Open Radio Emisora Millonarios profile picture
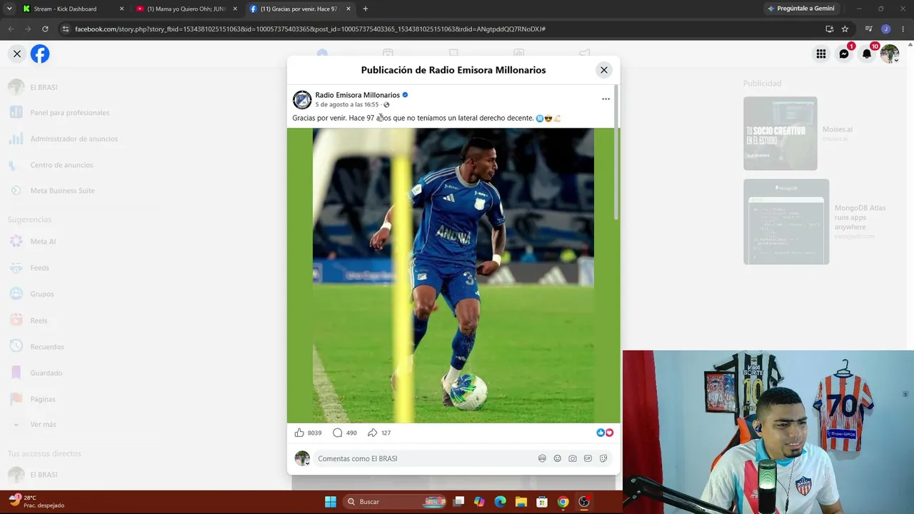Image resolution: width=914 pixels, height=514 pixels. tap(302, 99)
